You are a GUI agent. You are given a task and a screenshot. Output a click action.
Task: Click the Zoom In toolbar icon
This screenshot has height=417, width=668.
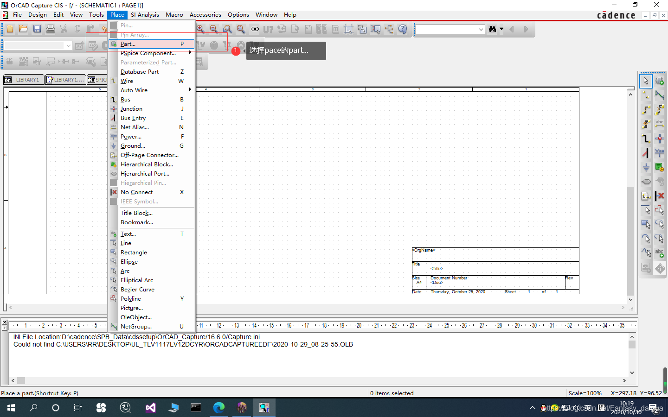[x=200, y=29]
